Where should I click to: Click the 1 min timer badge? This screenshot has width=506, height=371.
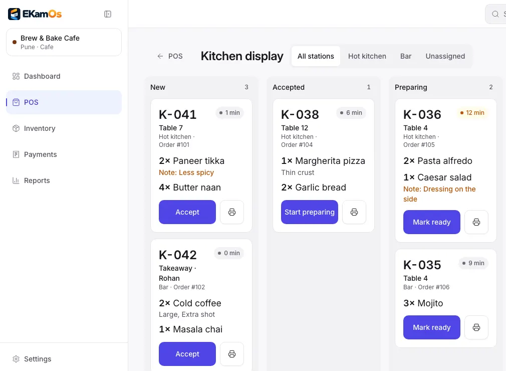coord(229,113)
